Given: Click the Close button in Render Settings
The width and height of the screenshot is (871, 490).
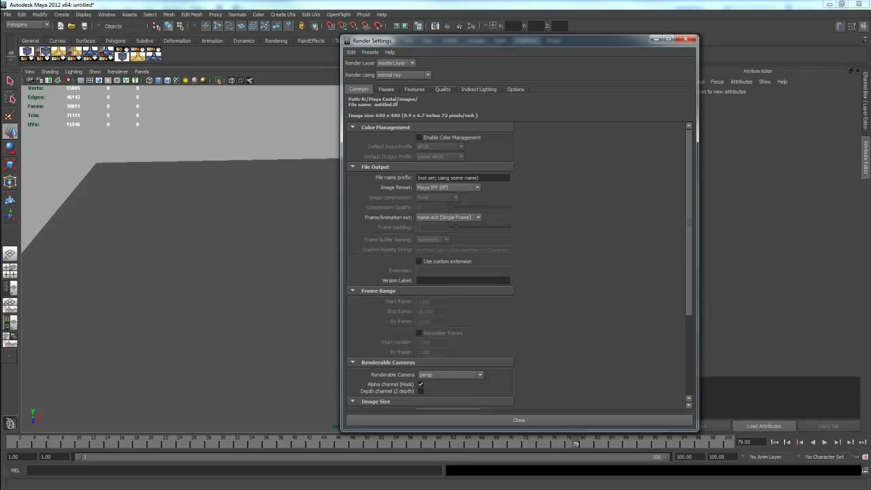Looking at the screenshot, I should click(519, 420).
